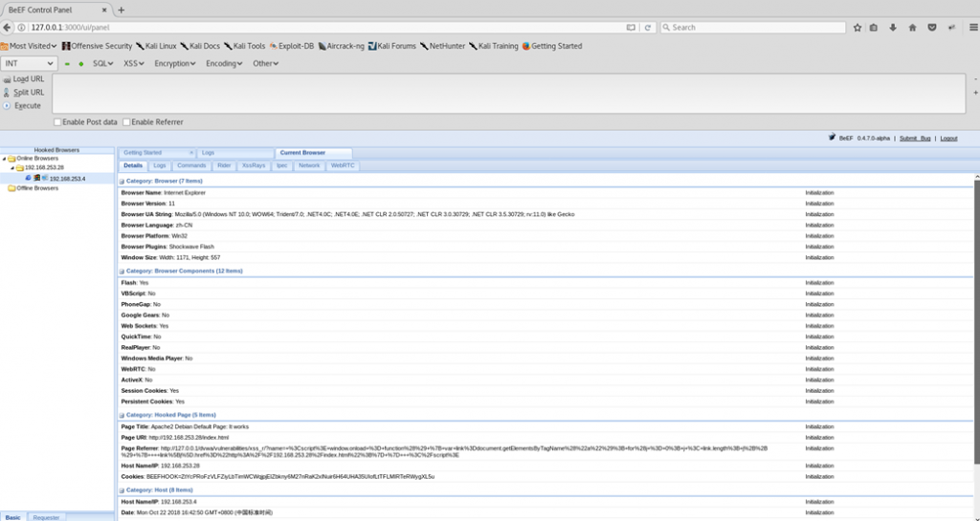Open the Encryption dropdown menu
This screenshot has height=521, width=980.
[x=175, y=64]
